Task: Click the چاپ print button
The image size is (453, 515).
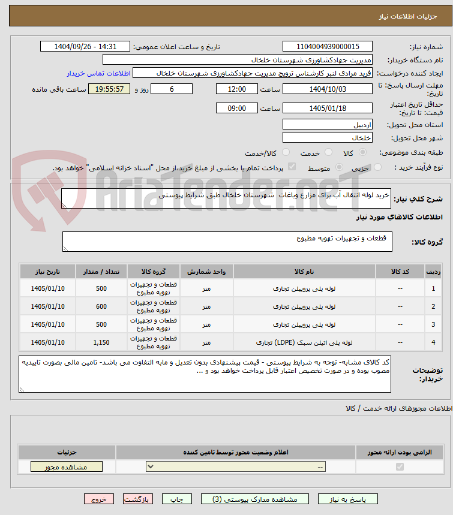Action: pyautogui.click(x=177, y=499)
